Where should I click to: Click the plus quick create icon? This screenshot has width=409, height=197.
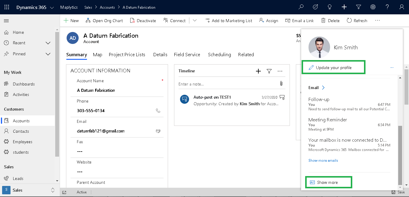[x=344, y=7]
